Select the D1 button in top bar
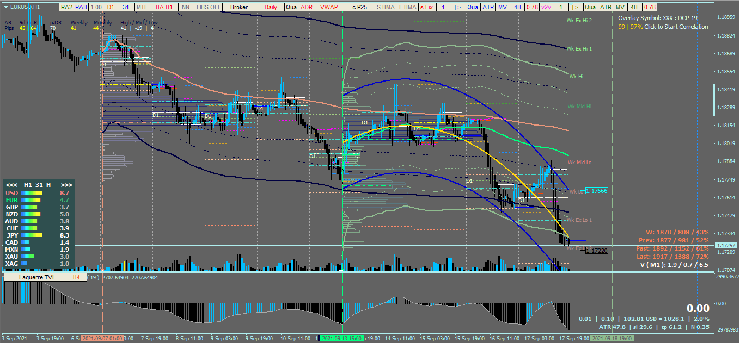 111,7
